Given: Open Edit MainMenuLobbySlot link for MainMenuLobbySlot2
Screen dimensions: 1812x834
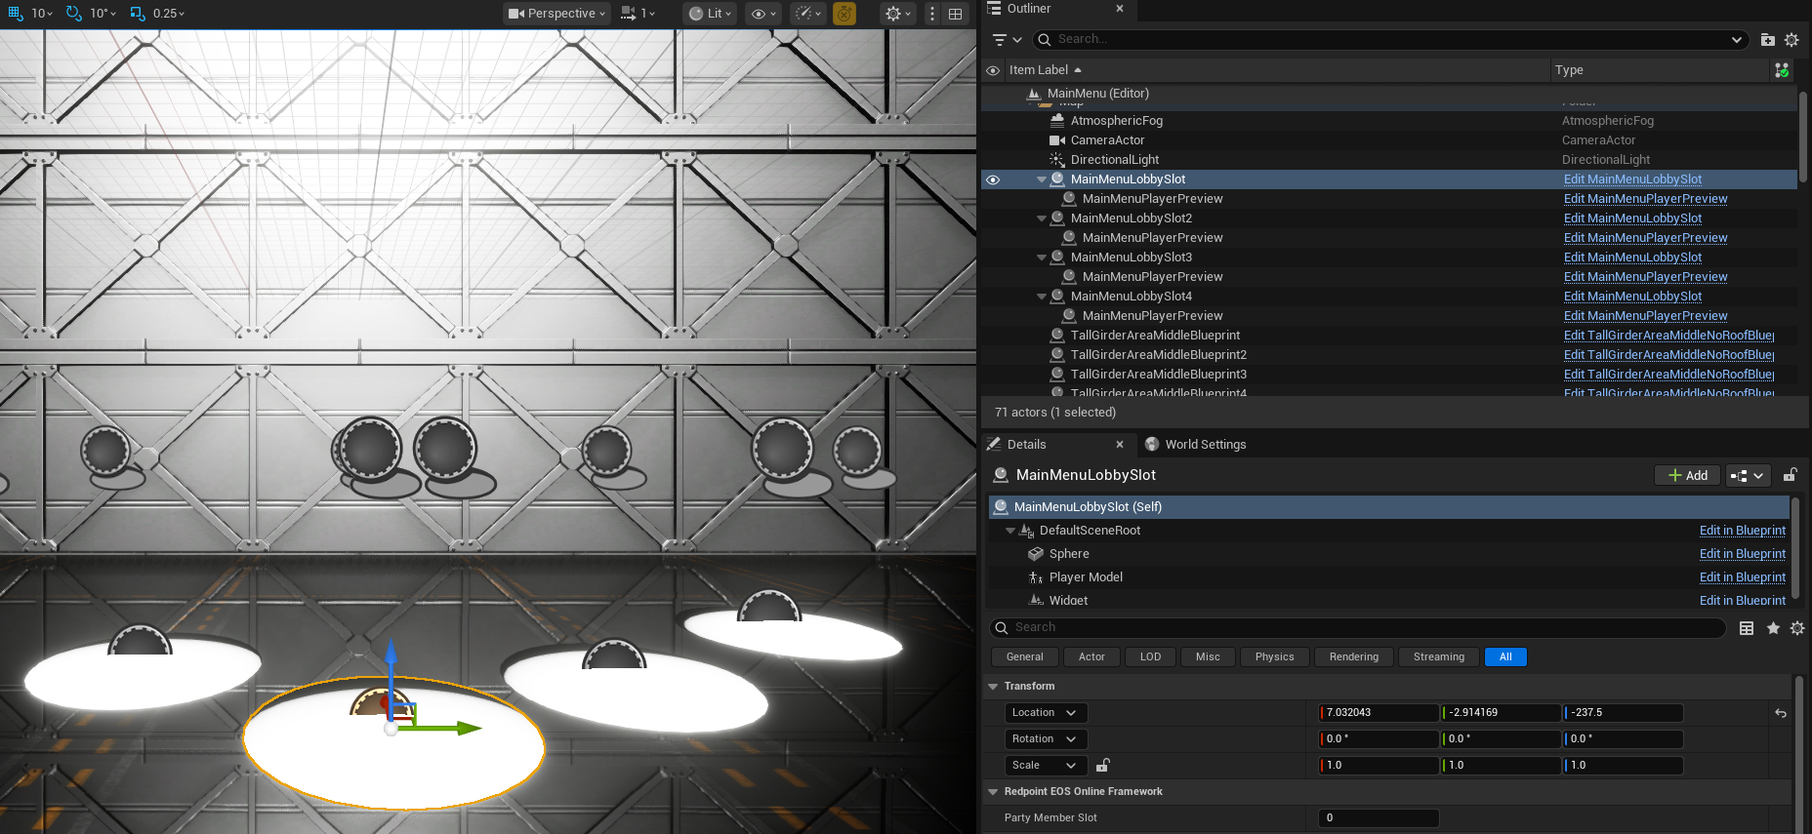Looking at the screenshot, I should click(1632, 218).
